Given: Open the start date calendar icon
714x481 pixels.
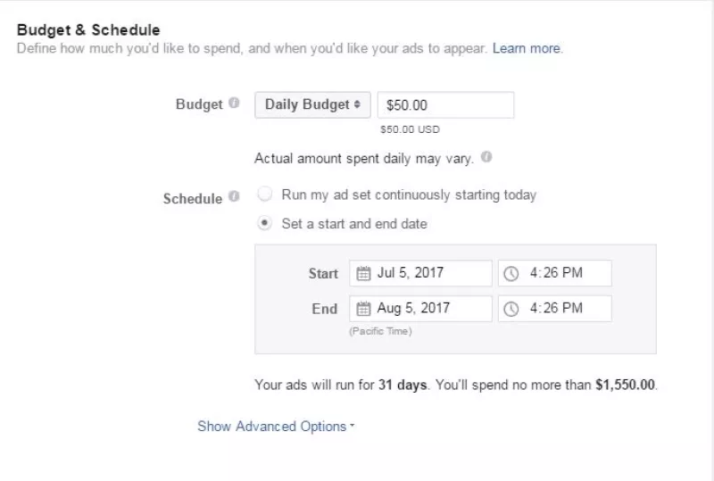Looking at the screenshot, I should click(363, 273).
